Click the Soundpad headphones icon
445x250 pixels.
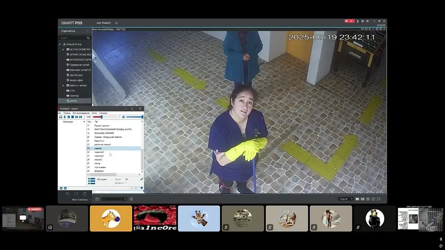[61, 117]
